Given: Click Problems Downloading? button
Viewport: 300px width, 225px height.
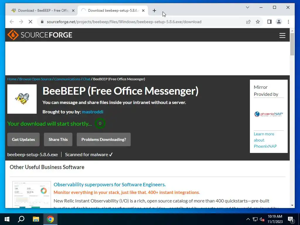Looking at the screenshot, I should coord(104,139).
